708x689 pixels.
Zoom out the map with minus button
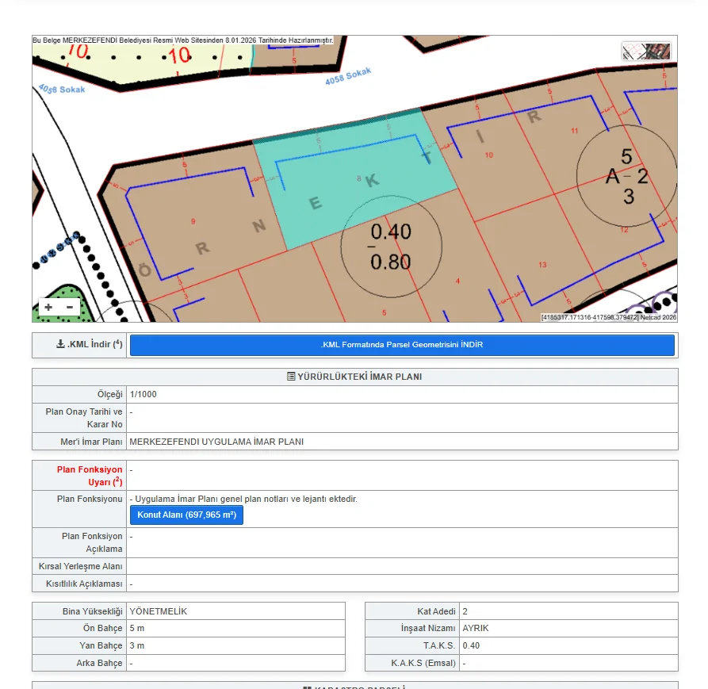(70, 308)
